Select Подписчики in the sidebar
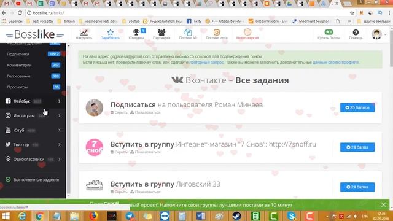The image size is (393, 221). (x=18, y=54)
